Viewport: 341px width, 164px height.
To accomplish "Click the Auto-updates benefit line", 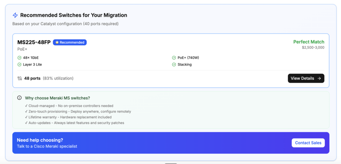I will click(x=76, y=123).
